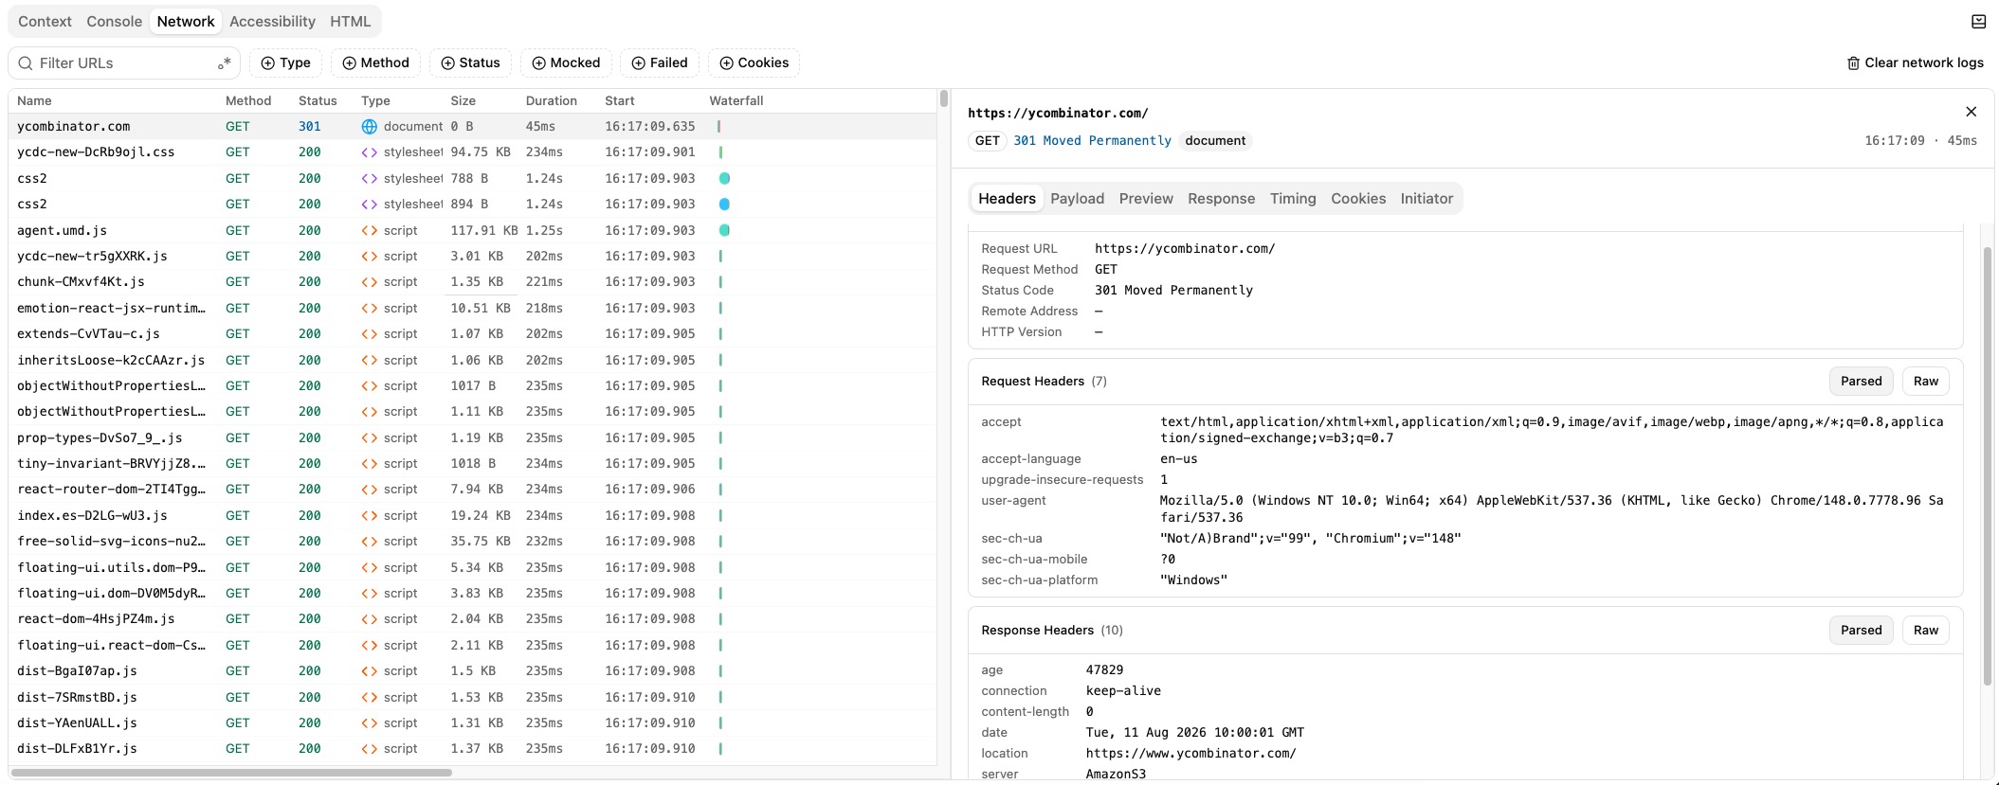This screenshot has width=1999, height=785.
Task: Click 301 status of ycombinator.com row
Action: click(x=310, y=127)
